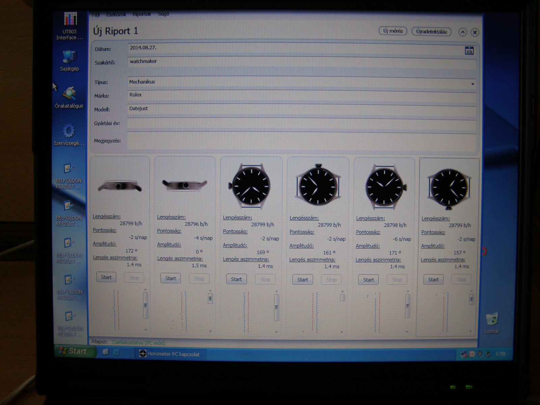Click the scrollbar thumb in the 157° panel graph
The width and height of the screenshot is (540, 405).
point(471,299)
